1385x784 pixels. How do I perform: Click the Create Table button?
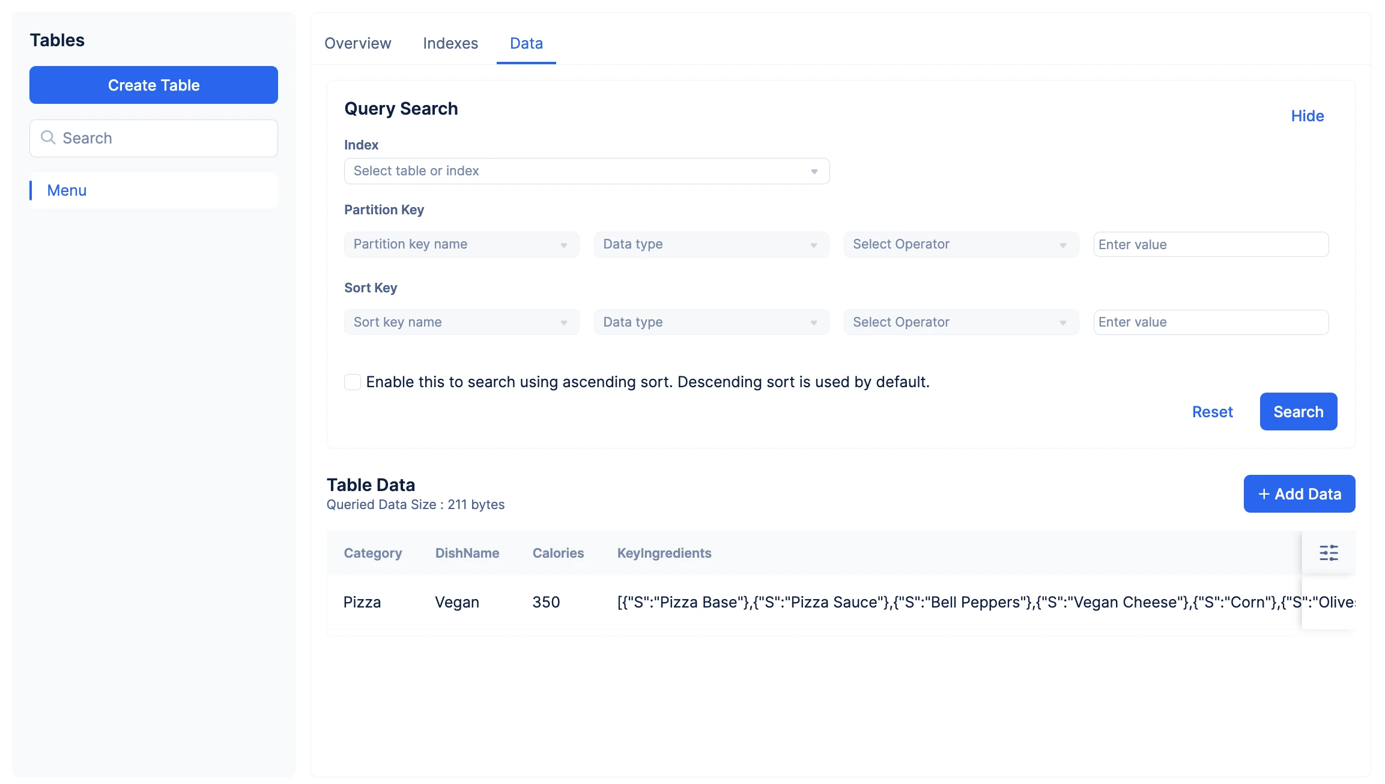(154, 85)
